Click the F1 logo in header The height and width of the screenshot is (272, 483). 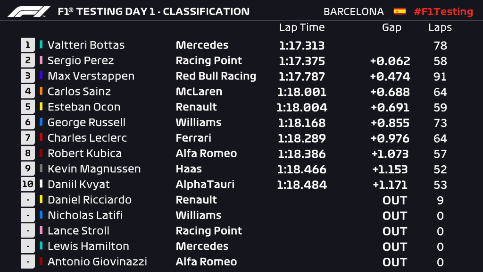coord(28,11)
